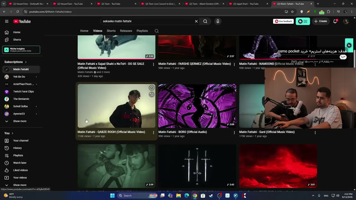Play the QABZE ROOH video thumbnail
Screen dimensions: 356x200
point(117,106)
